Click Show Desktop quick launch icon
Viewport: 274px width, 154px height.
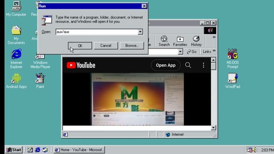(x=30, y=150)
